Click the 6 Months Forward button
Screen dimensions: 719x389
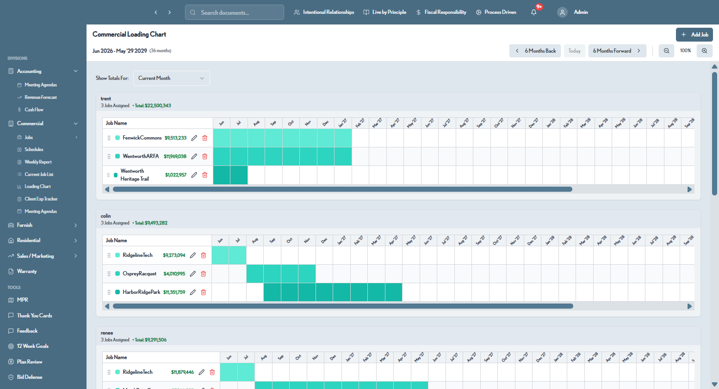pyautogui.click(x=617, y=51)
